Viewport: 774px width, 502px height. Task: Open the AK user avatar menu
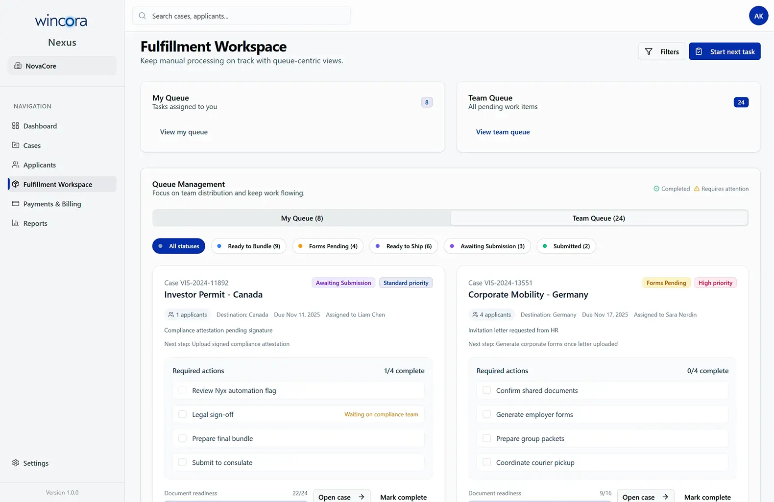point(758,16)
